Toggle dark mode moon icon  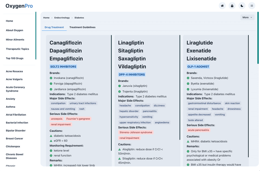point(242,6)
